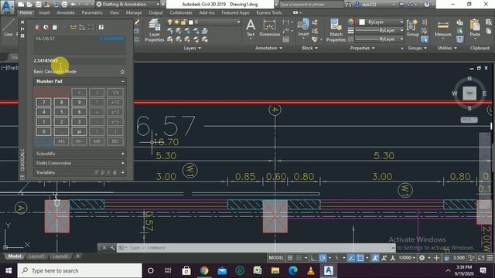
Task: Open the Measure utility
Action: coord(443,28)
